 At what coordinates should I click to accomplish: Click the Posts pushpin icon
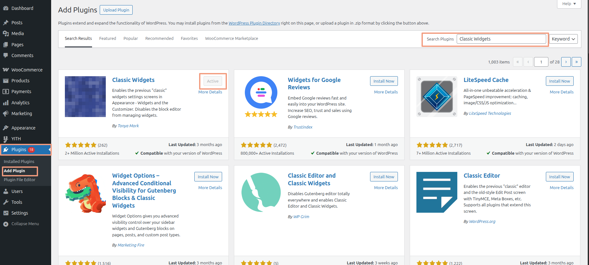click(x=6, y=23)
